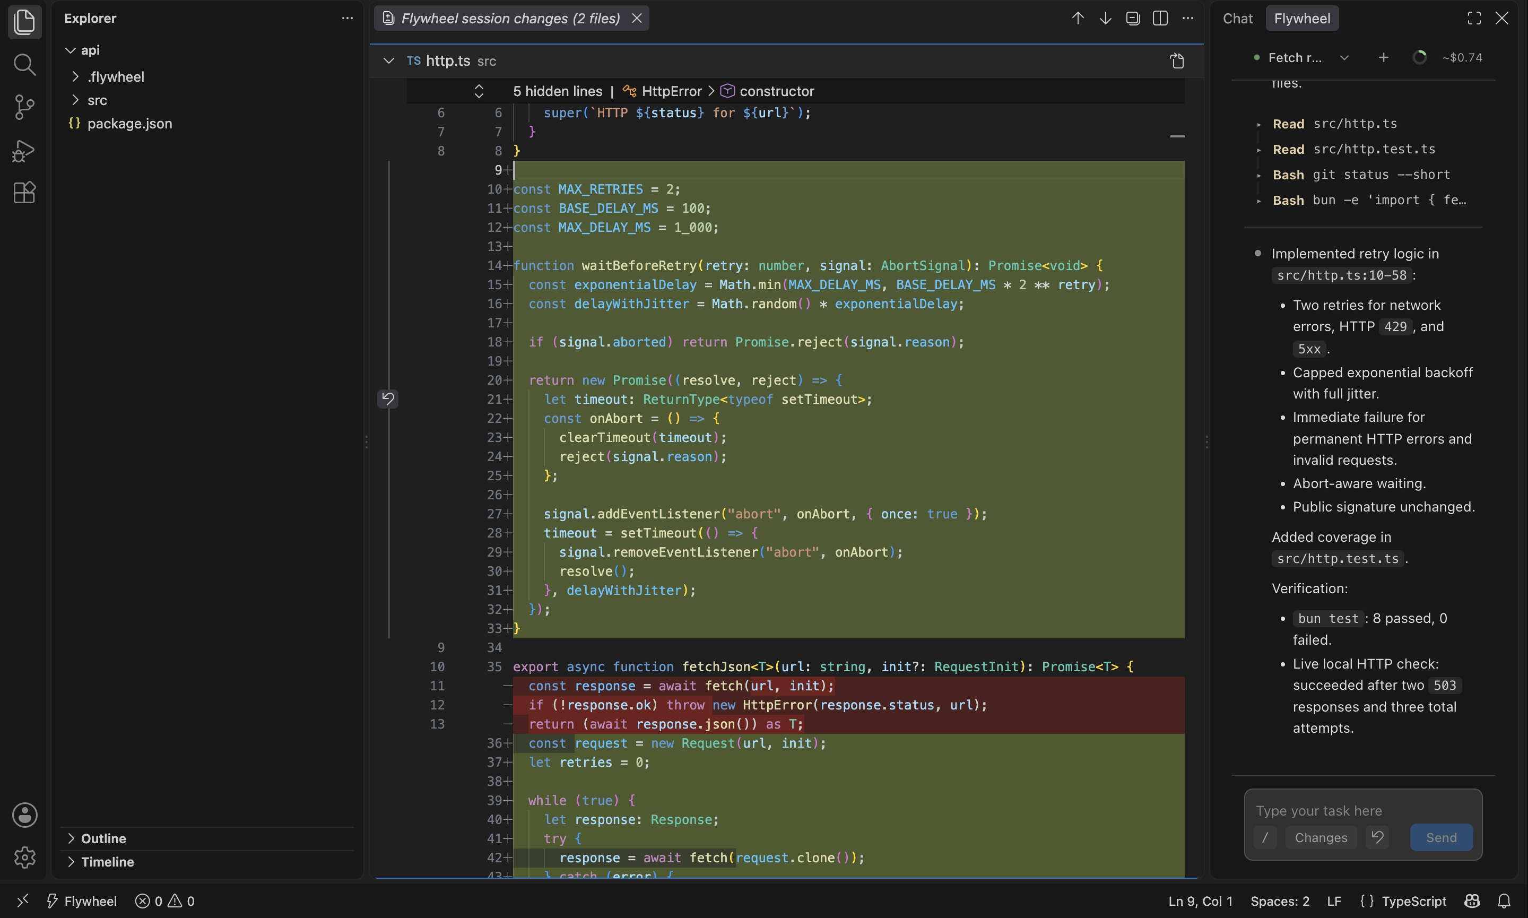Open the Explorer view in activity bar
Screen dimensions: 1528x918
tap(24, 22)
